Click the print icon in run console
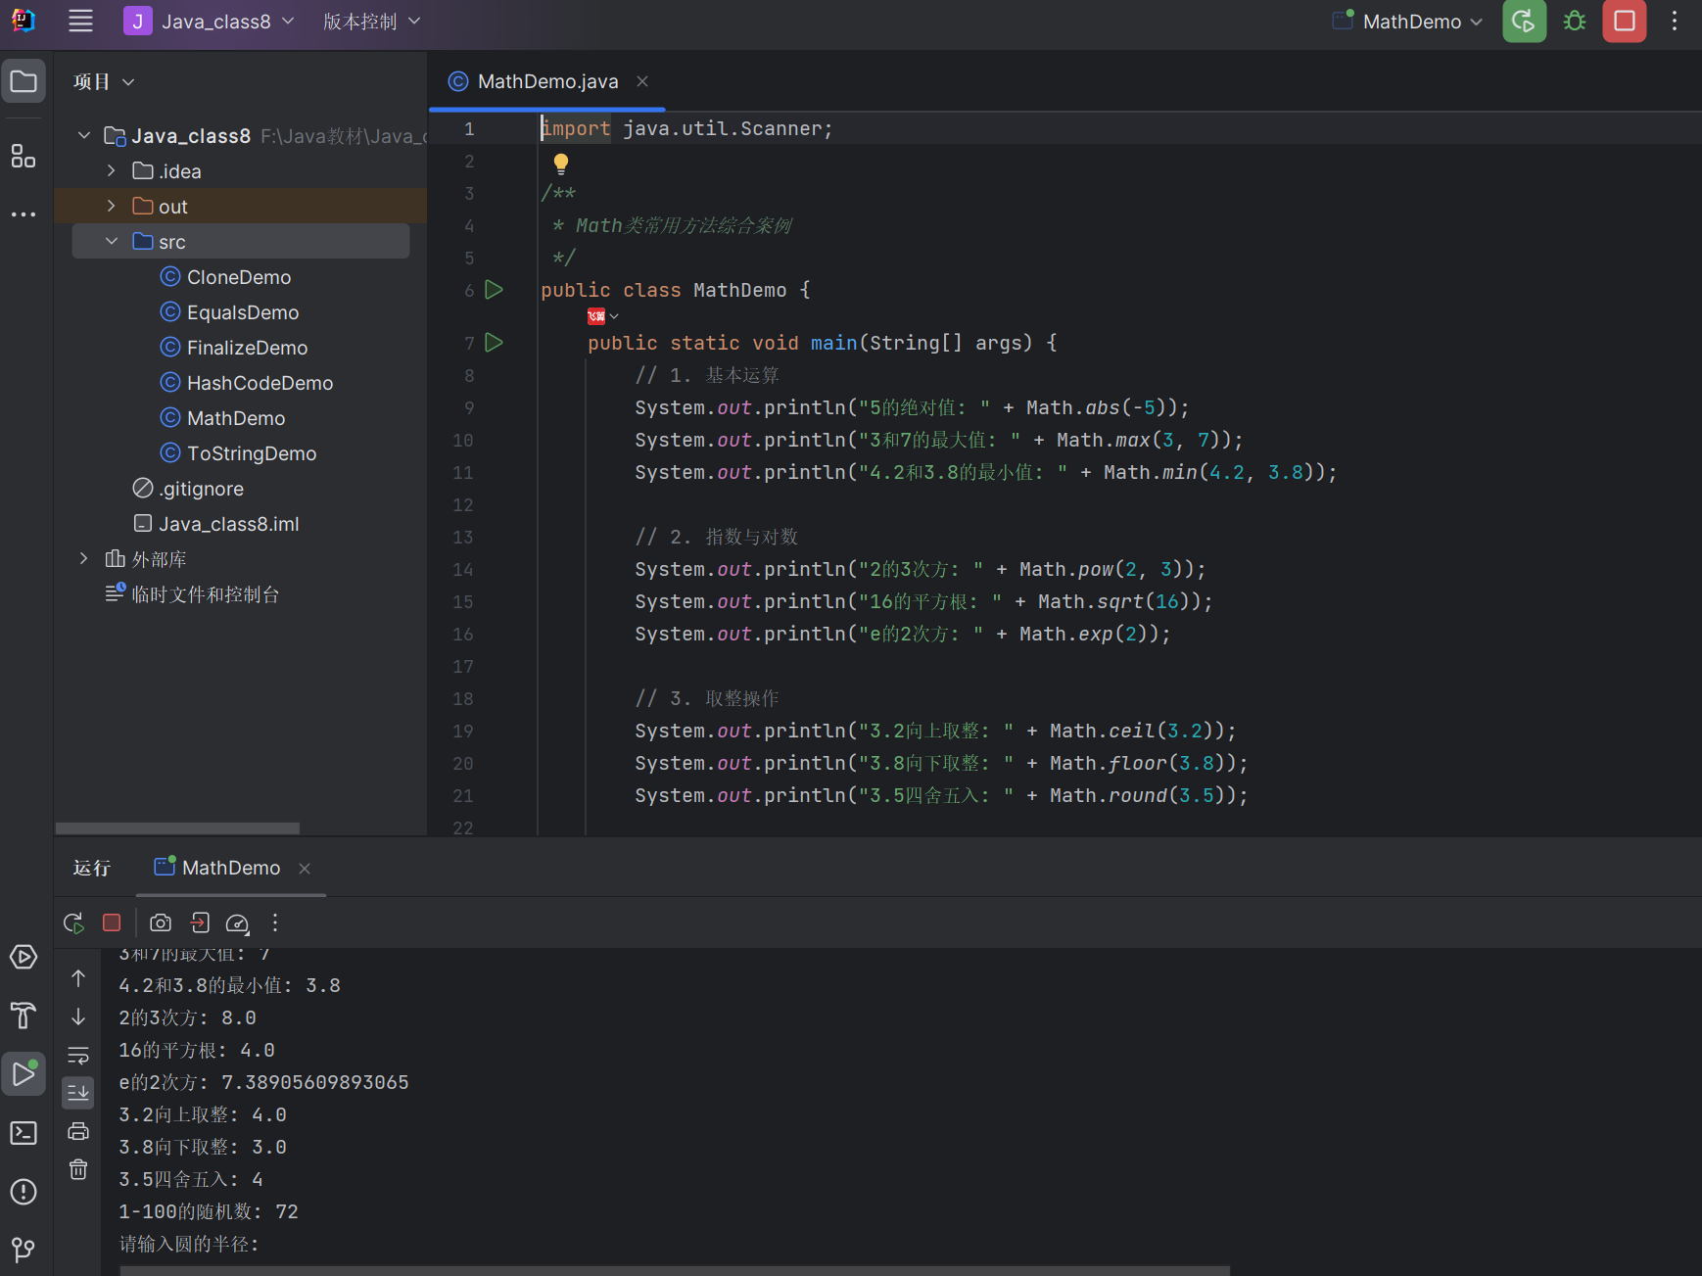 pyautogui.click(x=78, y=1131)
